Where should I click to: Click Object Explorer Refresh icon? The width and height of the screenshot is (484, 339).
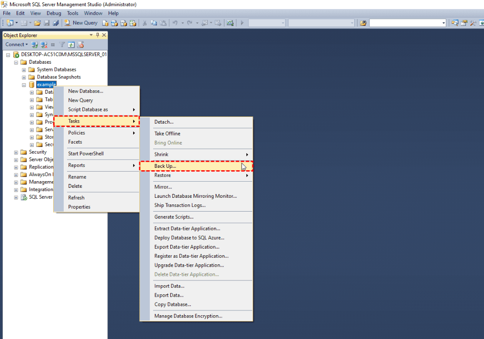pos(71,45)
